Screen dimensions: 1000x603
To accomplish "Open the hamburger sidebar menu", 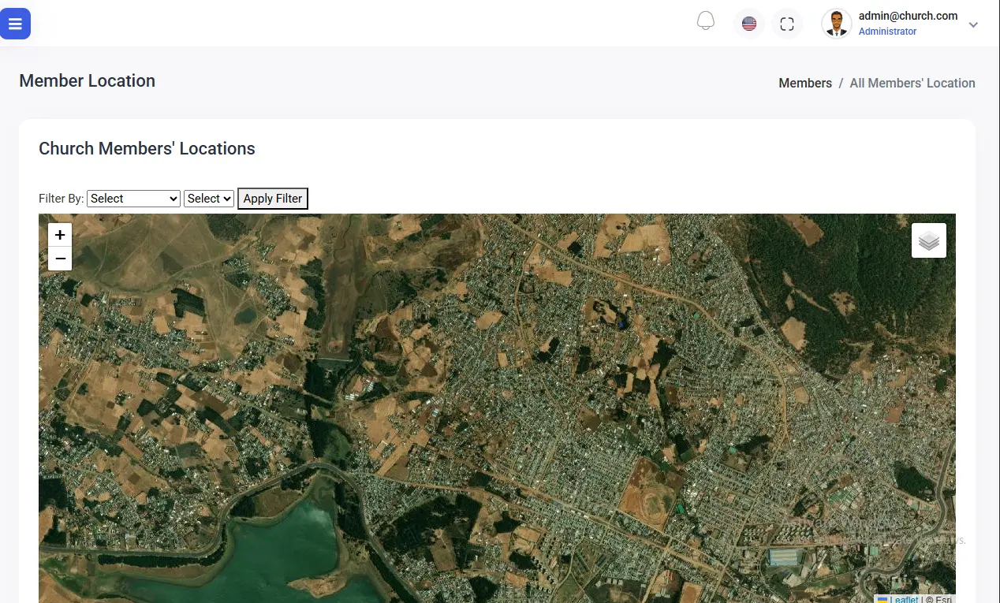I will pos(15,24).
